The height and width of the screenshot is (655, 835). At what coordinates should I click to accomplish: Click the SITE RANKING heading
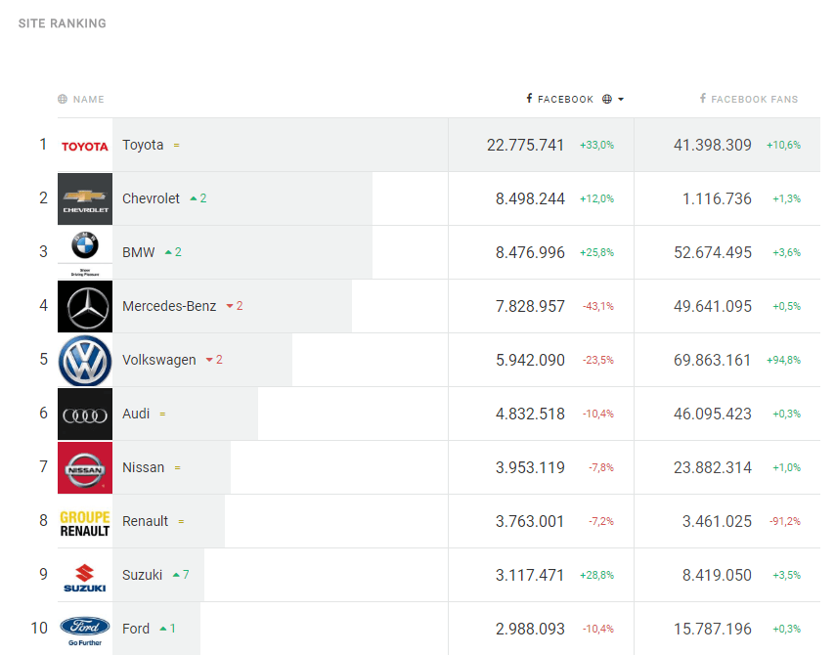click(x=63, y=23)
